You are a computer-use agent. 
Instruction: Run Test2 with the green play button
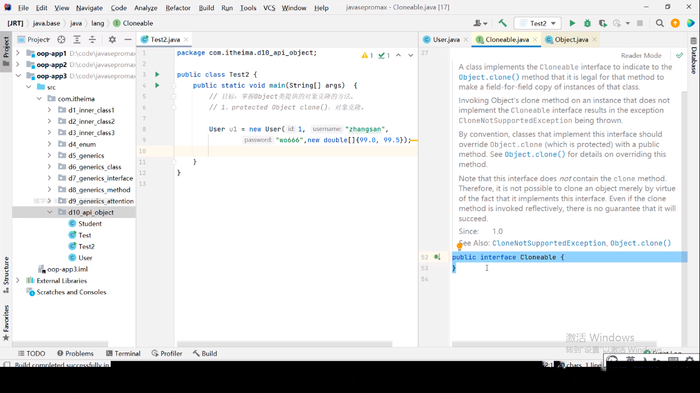point(572,23)
